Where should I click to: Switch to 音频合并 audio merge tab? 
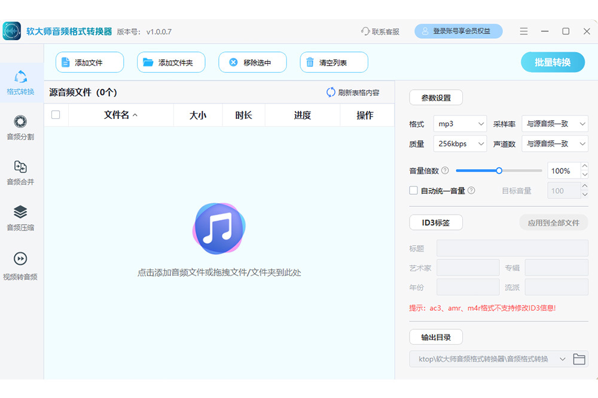20,173
